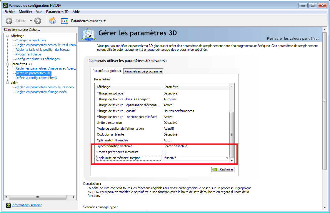Open the Modifier menu
Screen dimensions: 330x213
pos(26,12)
